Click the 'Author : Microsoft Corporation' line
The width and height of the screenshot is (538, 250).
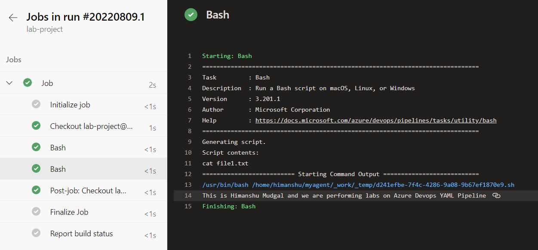pyautogui.click(x=266, y=110)
